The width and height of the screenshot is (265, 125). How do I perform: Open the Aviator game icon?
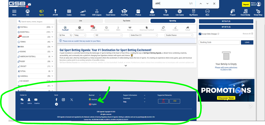pyautogui.click(x=83, y=11)
